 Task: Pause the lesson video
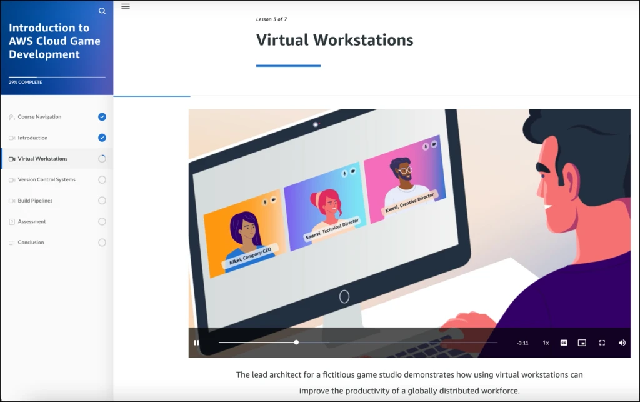(196, 343)
